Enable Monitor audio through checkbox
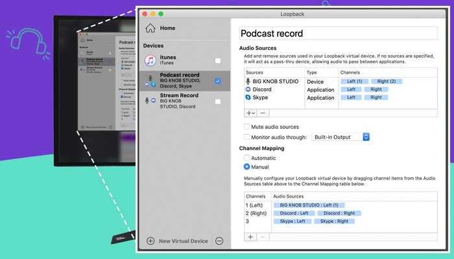Screen dimensions: 454x259 [246, 137]
